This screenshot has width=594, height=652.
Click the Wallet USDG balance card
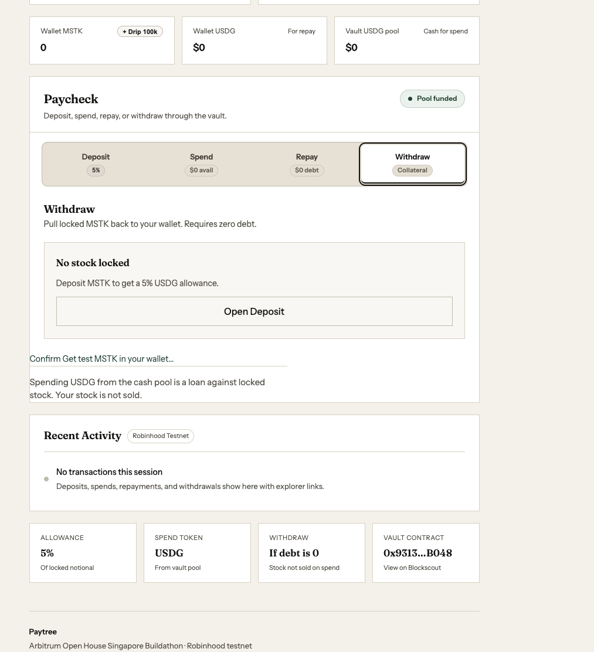coord(254,40)
